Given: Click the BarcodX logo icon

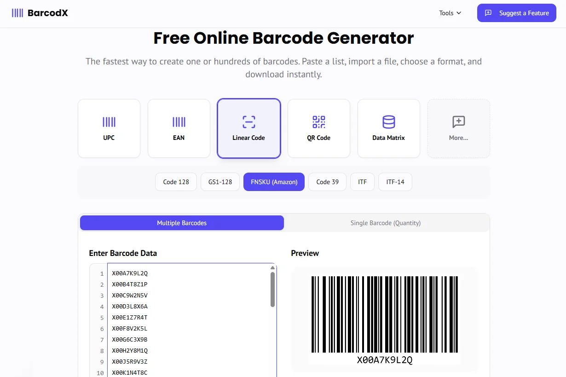Looking at the screenshot, I should pos(17,13).
